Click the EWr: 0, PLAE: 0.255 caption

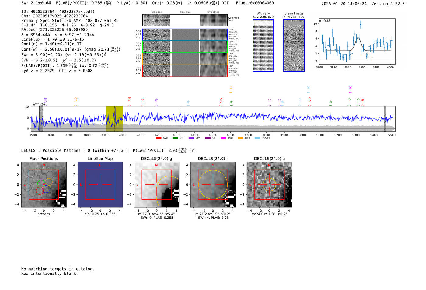tap(157, 218)
